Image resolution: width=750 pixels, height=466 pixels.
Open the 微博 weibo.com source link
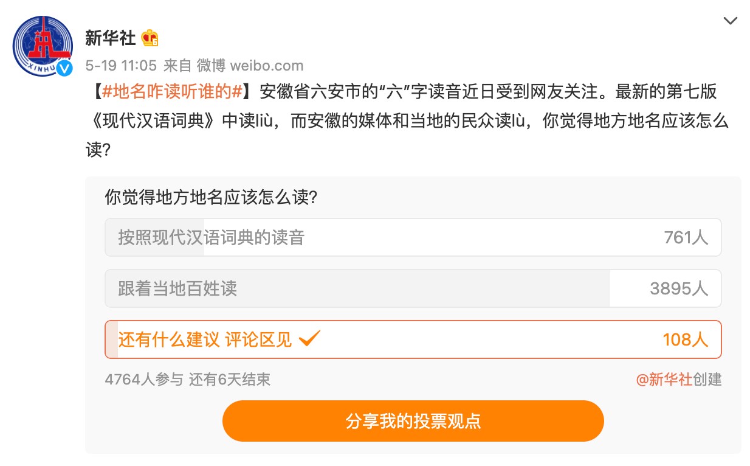pos(250,65)
